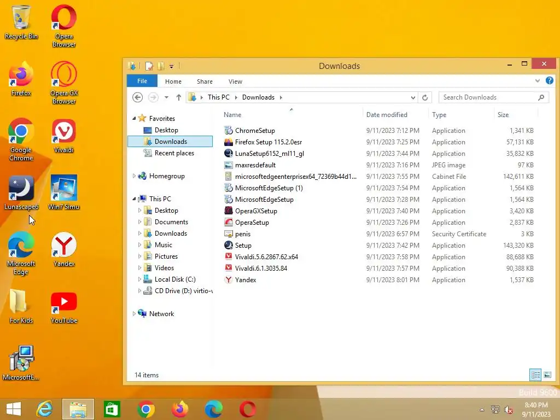Screen dimensions: 560x420
Task: Open the address bar history dropdown
Action: [x=413, y=97]
